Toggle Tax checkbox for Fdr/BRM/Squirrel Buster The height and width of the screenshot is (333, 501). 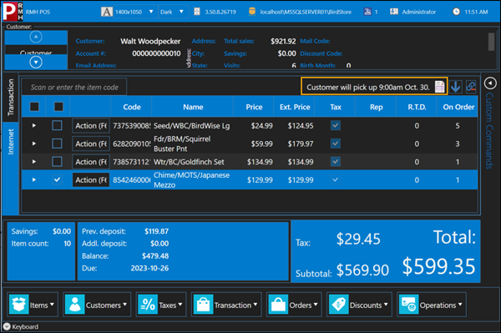(335, 144)
